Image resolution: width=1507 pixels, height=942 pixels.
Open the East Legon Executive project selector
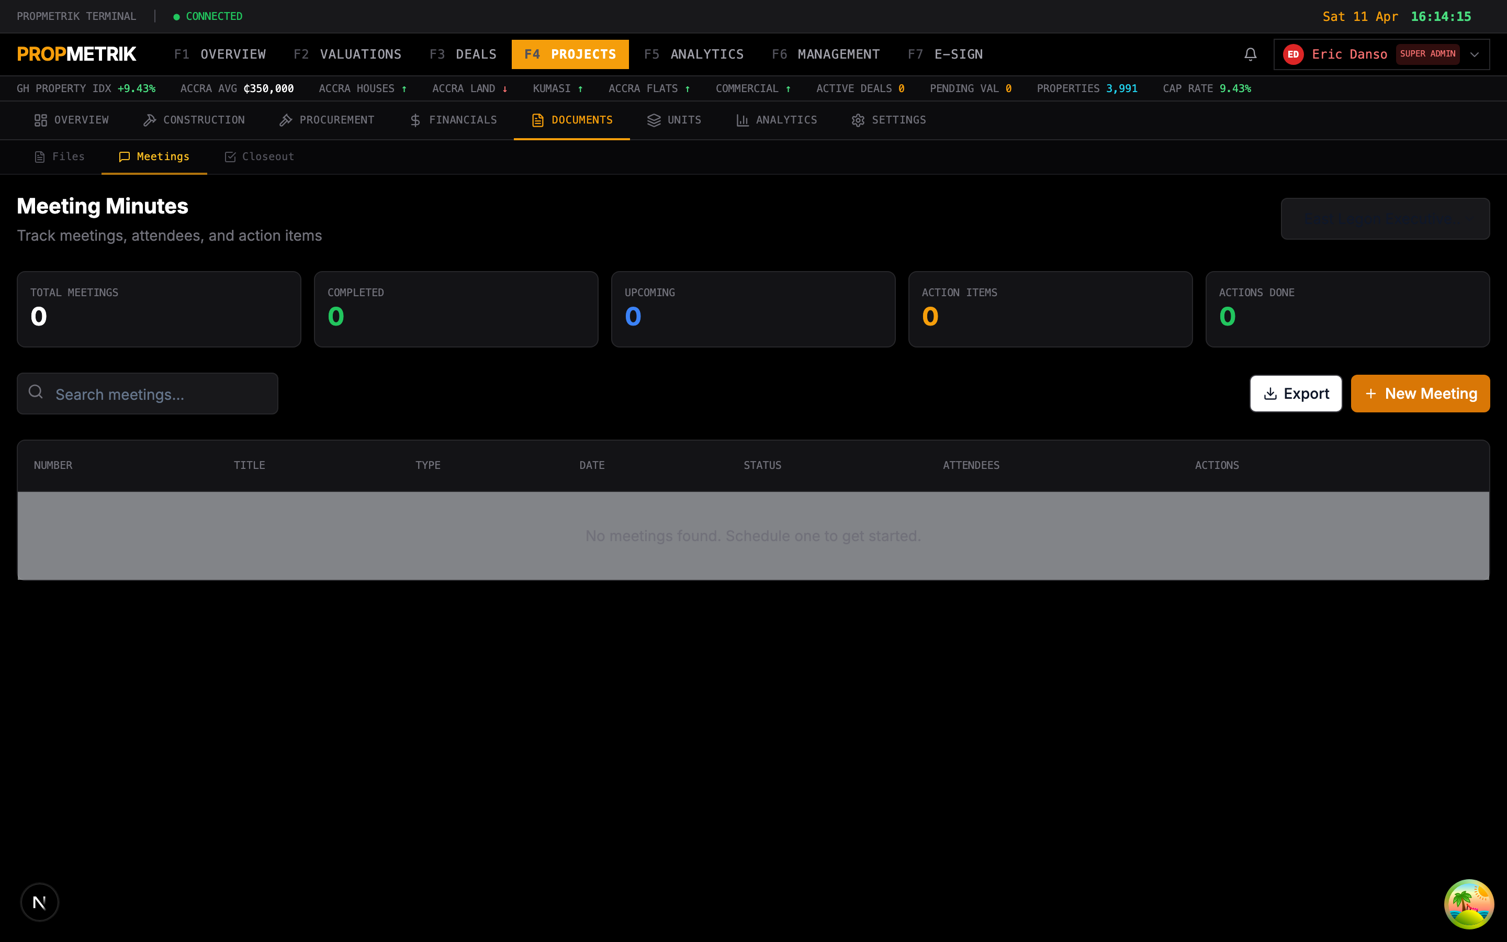tap(1385, 219)
